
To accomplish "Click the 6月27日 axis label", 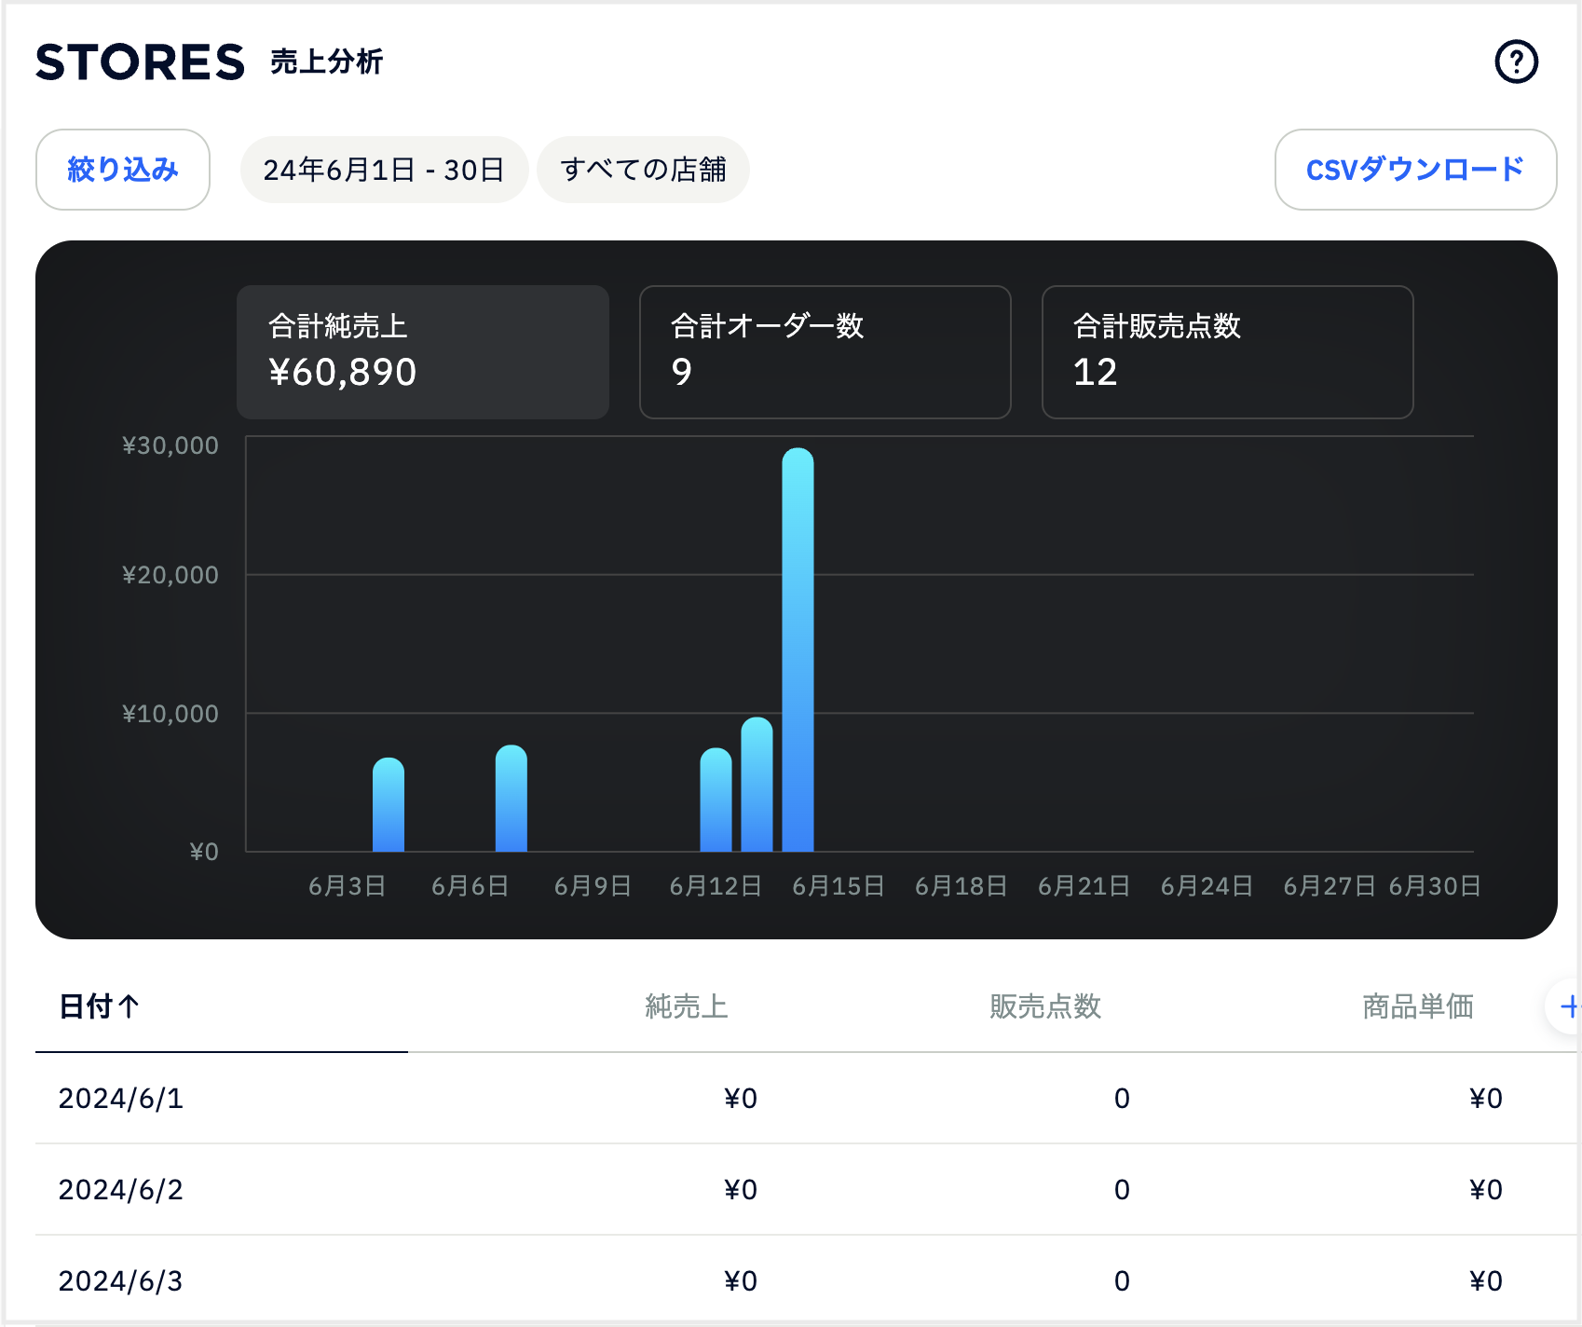I will 1330,886.
